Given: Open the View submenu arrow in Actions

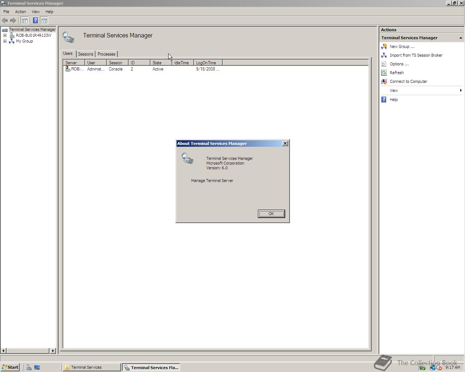Looking at the screenshot, I should [461, 90].
